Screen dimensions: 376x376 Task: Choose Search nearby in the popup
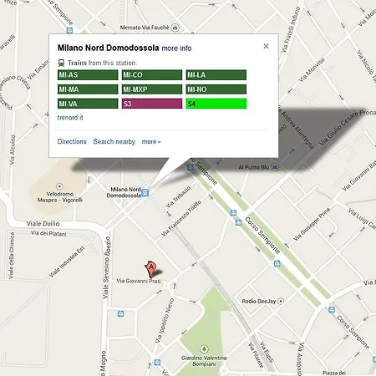(114, 141)
